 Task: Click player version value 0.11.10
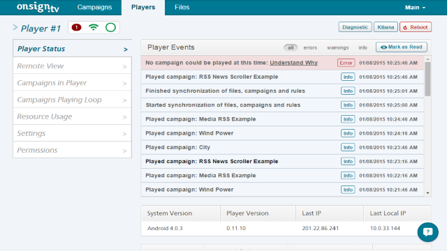click(x=236, y=228)
